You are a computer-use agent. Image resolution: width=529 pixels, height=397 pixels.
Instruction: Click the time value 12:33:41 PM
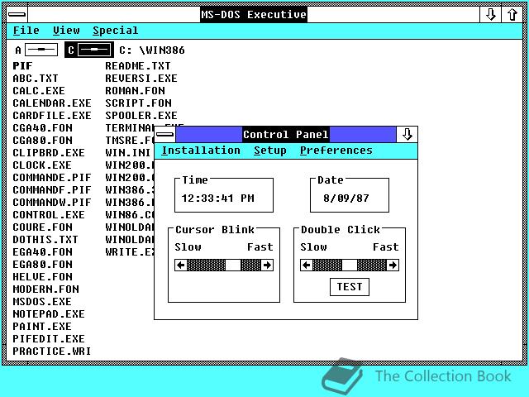(x=218, y=198)
